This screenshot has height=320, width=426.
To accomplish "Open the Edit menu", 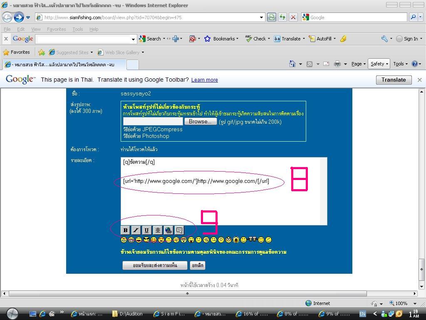I will (21, 29).
